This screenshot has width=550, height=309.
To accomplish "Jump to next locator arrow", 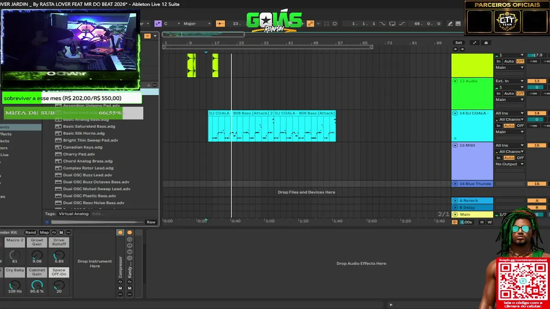I will click(x=462, y=49).
